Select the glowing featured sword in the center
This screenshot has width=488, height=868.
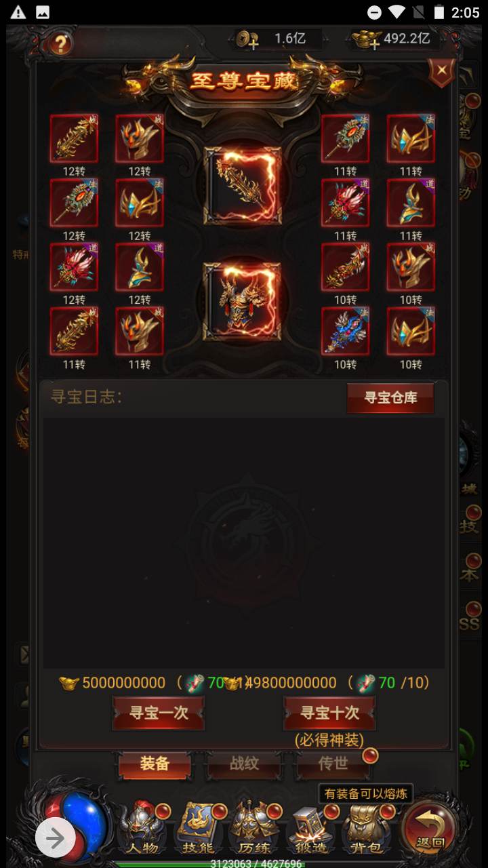point(243,186)
